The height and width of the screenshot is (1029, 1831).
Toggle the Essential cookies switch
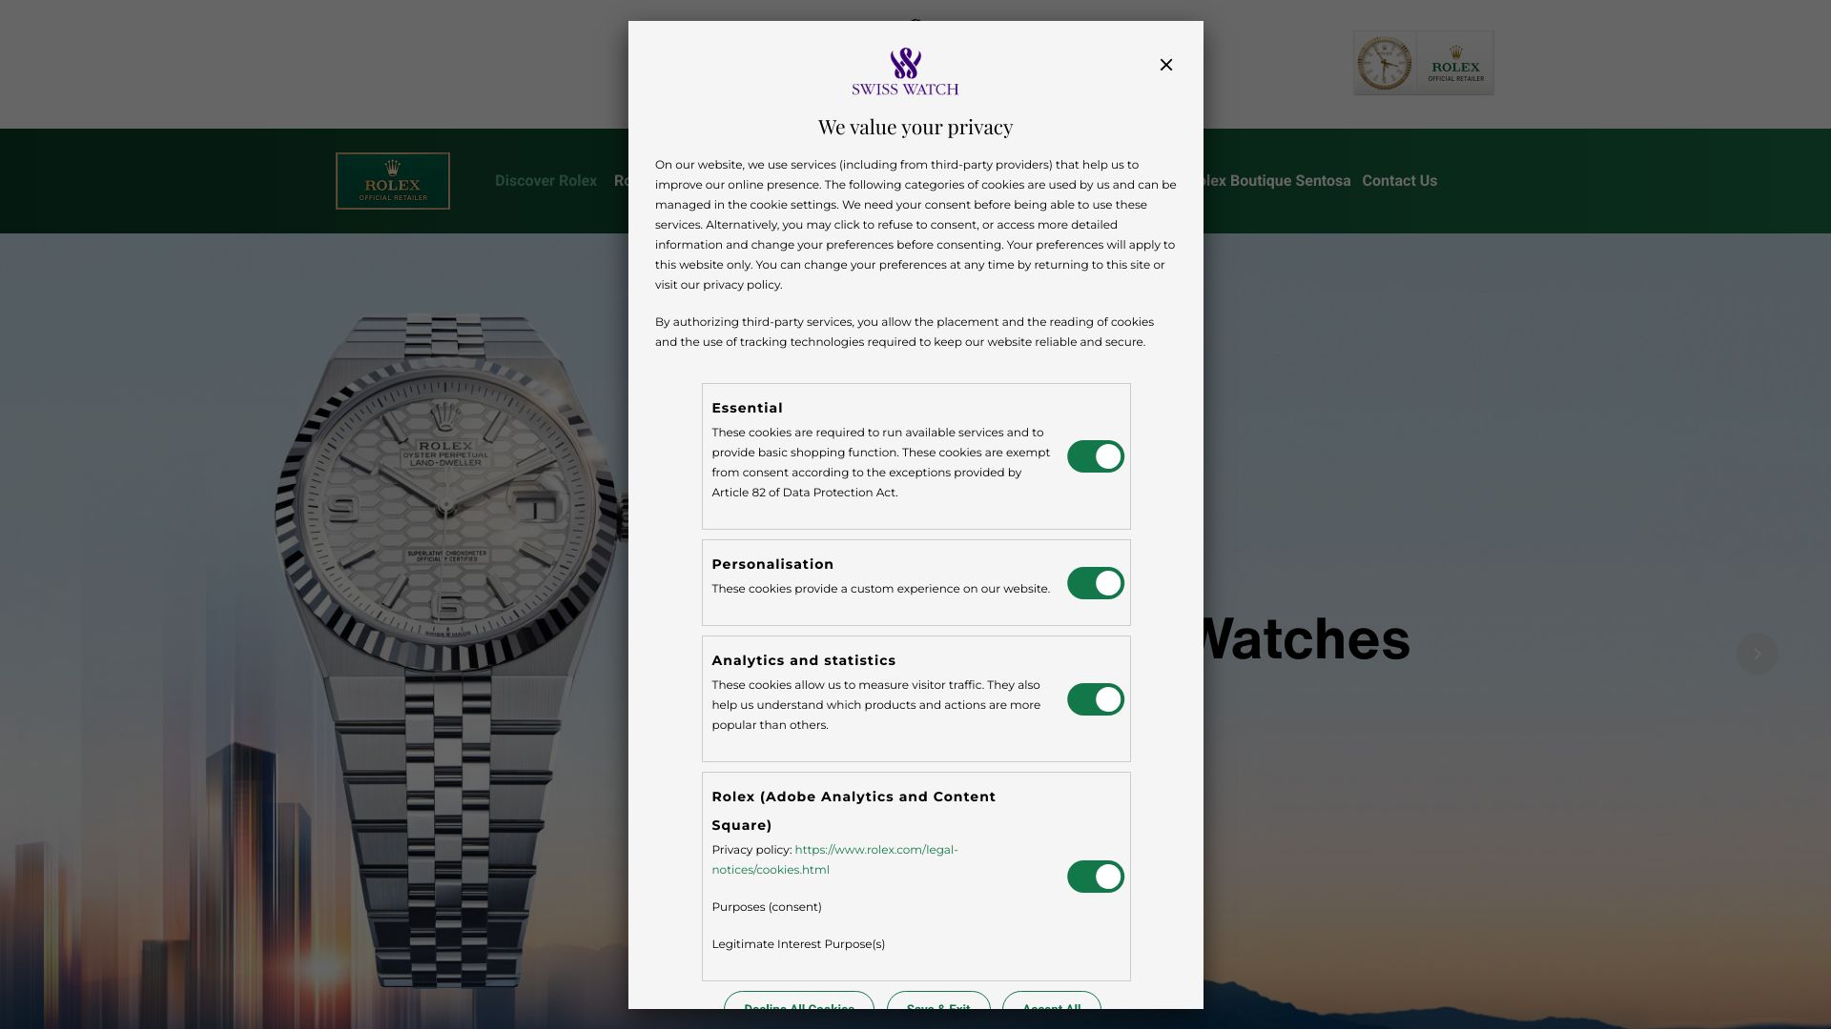coord(1095,456)
